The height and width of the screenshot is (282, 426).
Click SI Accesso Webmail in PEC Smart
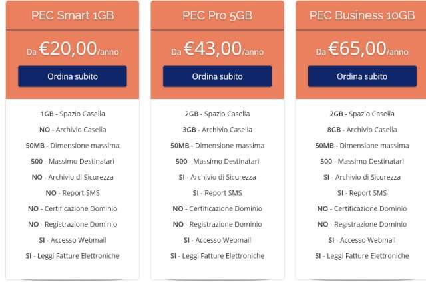(73, 240)
